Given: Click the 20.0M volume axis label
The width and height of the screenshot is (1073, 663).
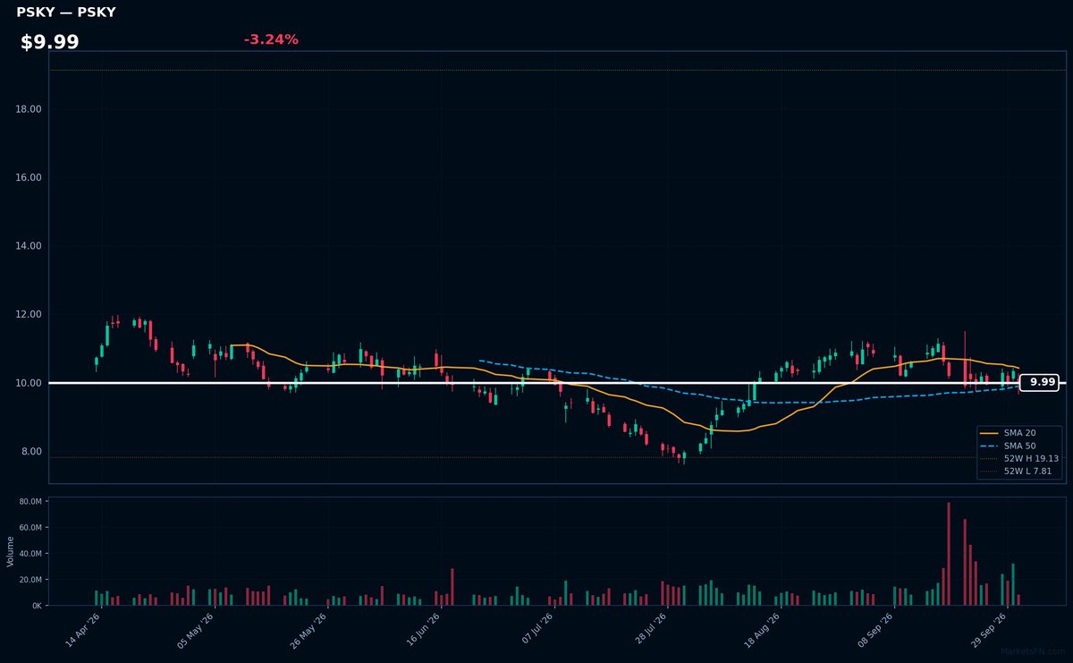Looking at the screenshot, I should pos(30,580).
